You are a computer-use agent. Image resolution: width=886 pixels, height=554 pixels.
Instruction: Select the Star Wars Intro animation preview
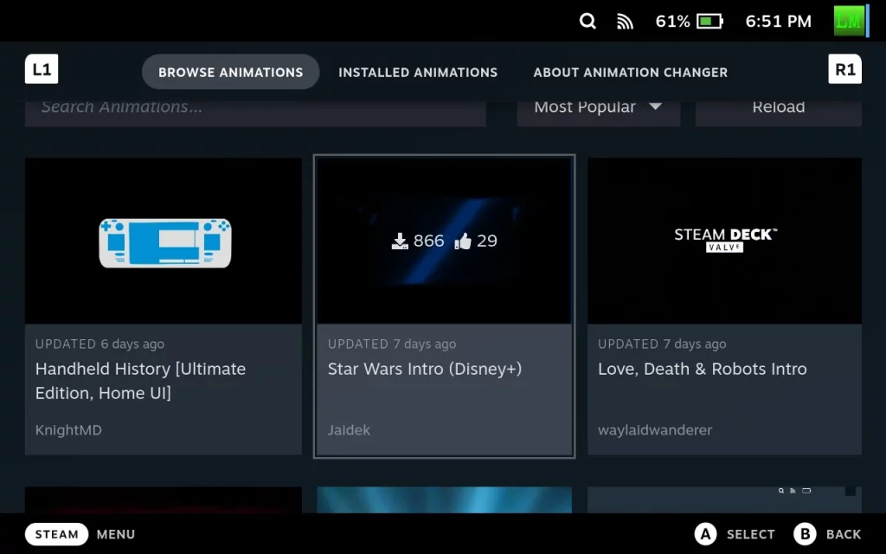[444, 241]
